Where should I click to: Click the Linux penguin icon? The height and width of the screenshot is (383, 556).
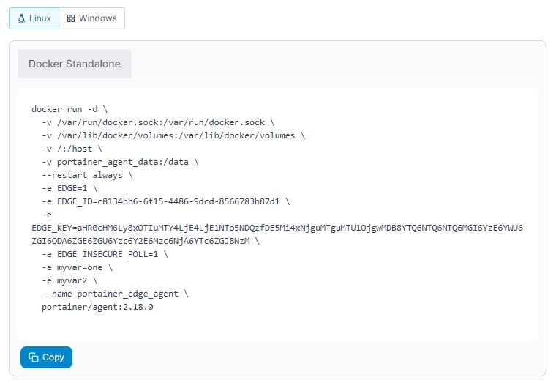tap(20, 18)
